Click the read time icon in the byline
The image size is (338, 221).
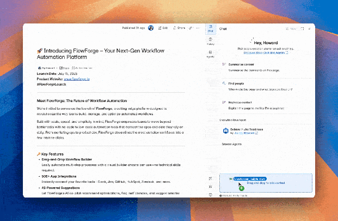coord(61,68)
